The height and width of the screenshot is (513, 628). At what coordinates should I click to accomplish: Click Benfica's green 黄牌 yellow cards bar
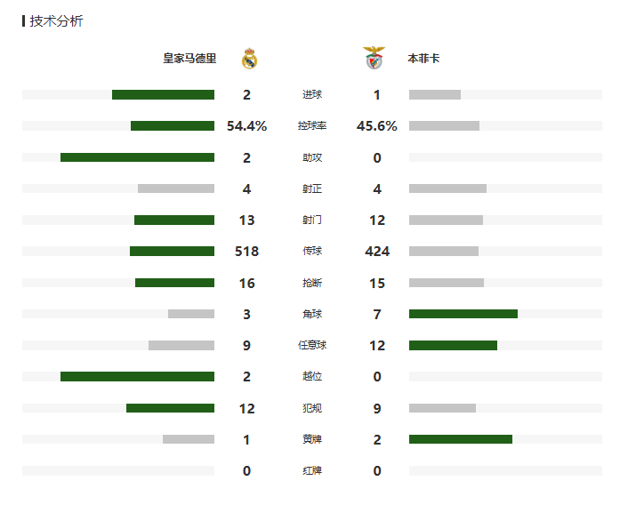(461, 439)
